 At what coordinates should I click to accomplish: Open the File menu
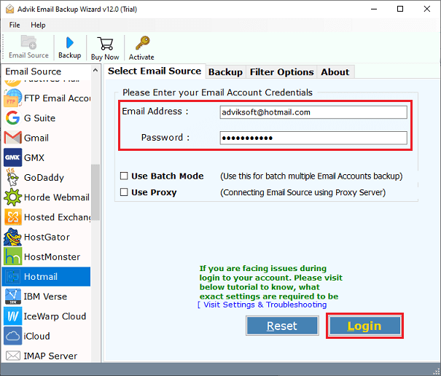(x=15, y=25)
